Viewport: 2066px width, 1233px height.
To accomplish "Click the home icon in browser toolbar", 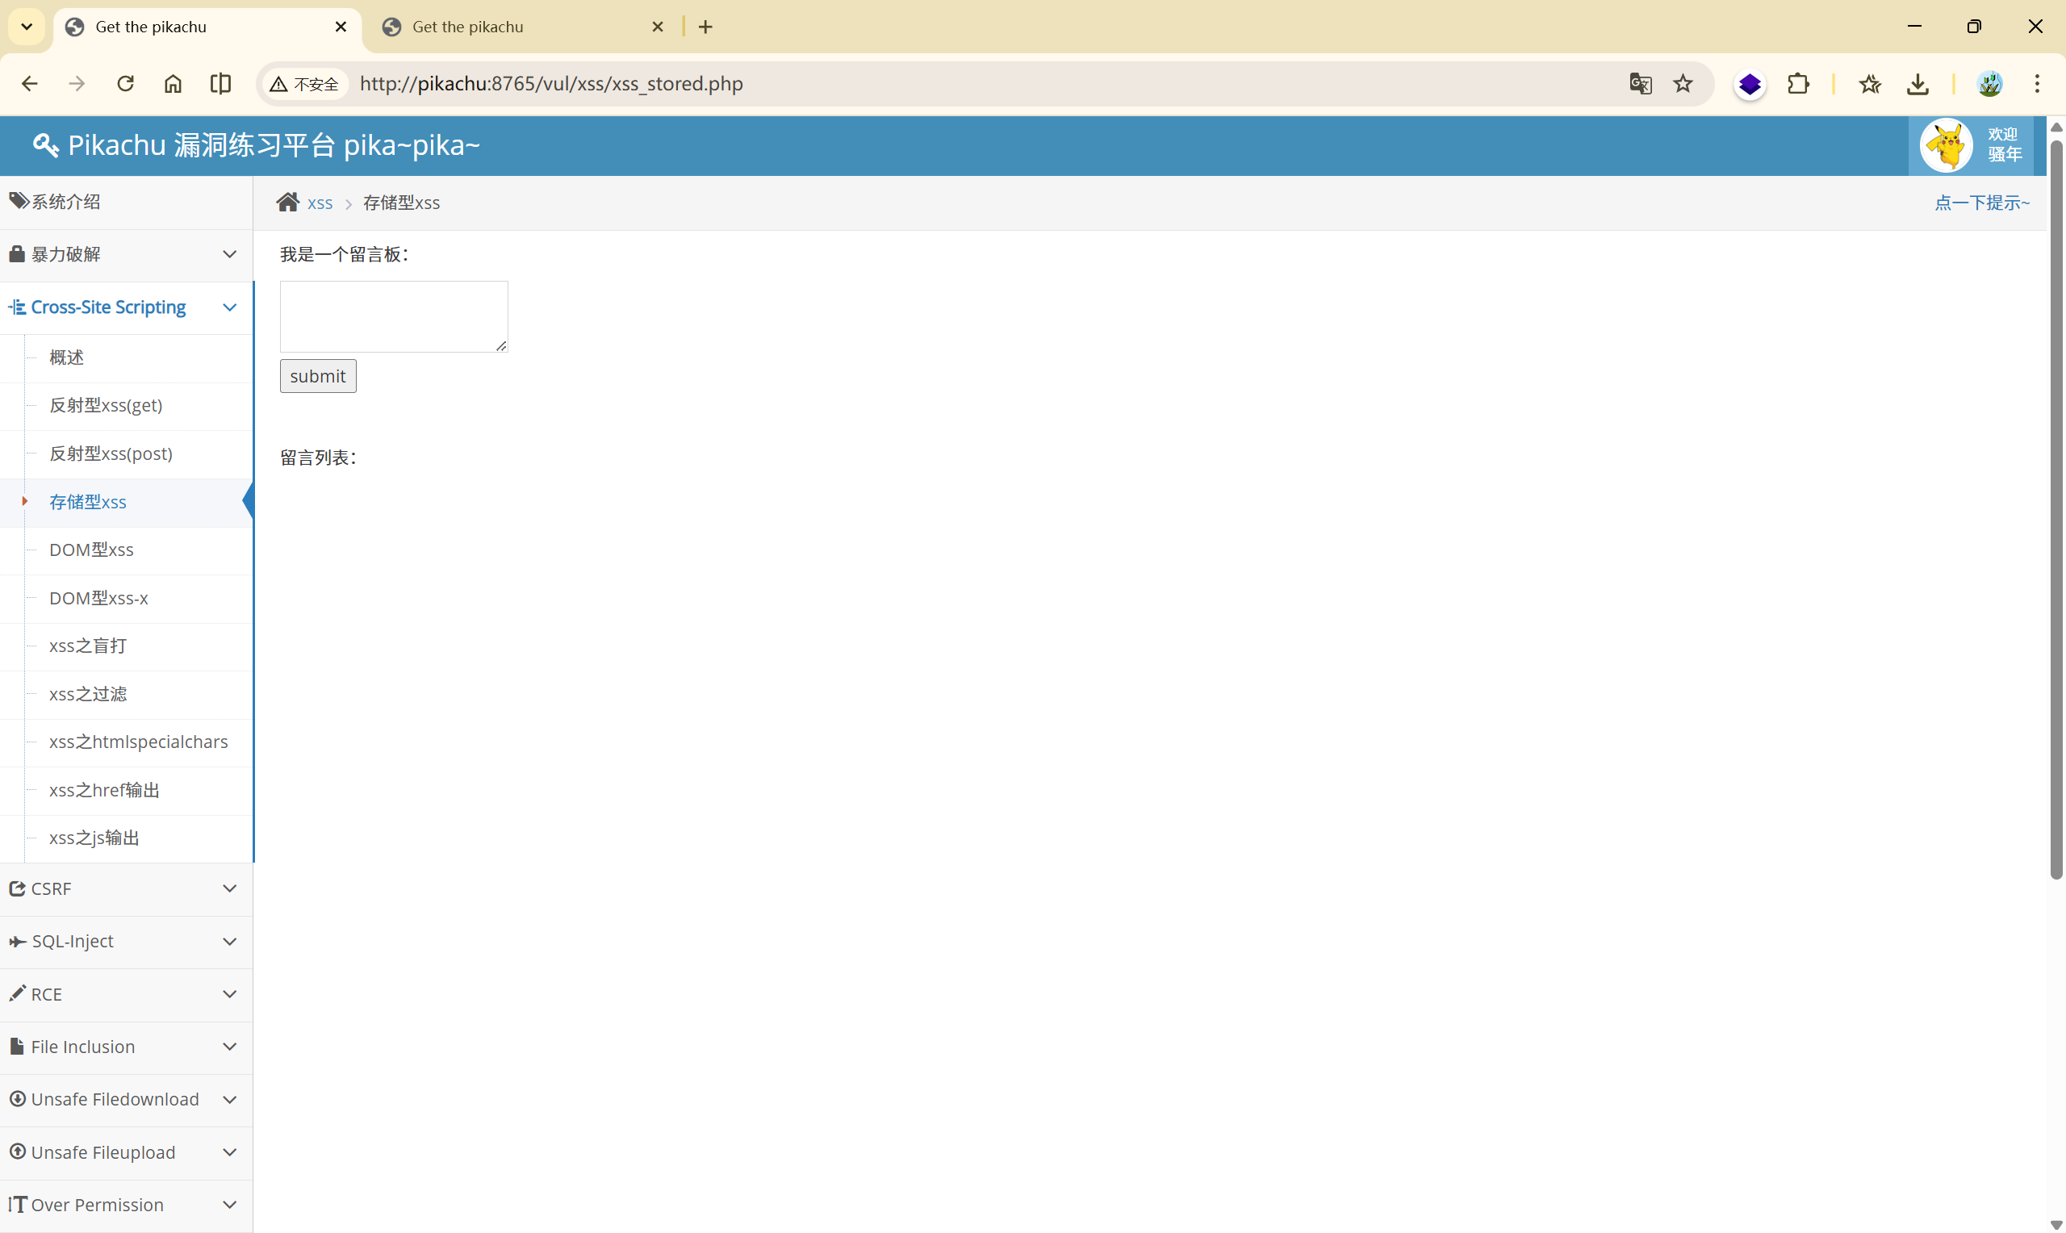I will [x=173, y=84].
